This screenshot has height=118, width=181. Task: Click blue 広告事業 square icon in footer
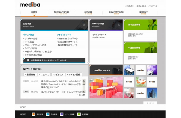[x=48, y=114]
